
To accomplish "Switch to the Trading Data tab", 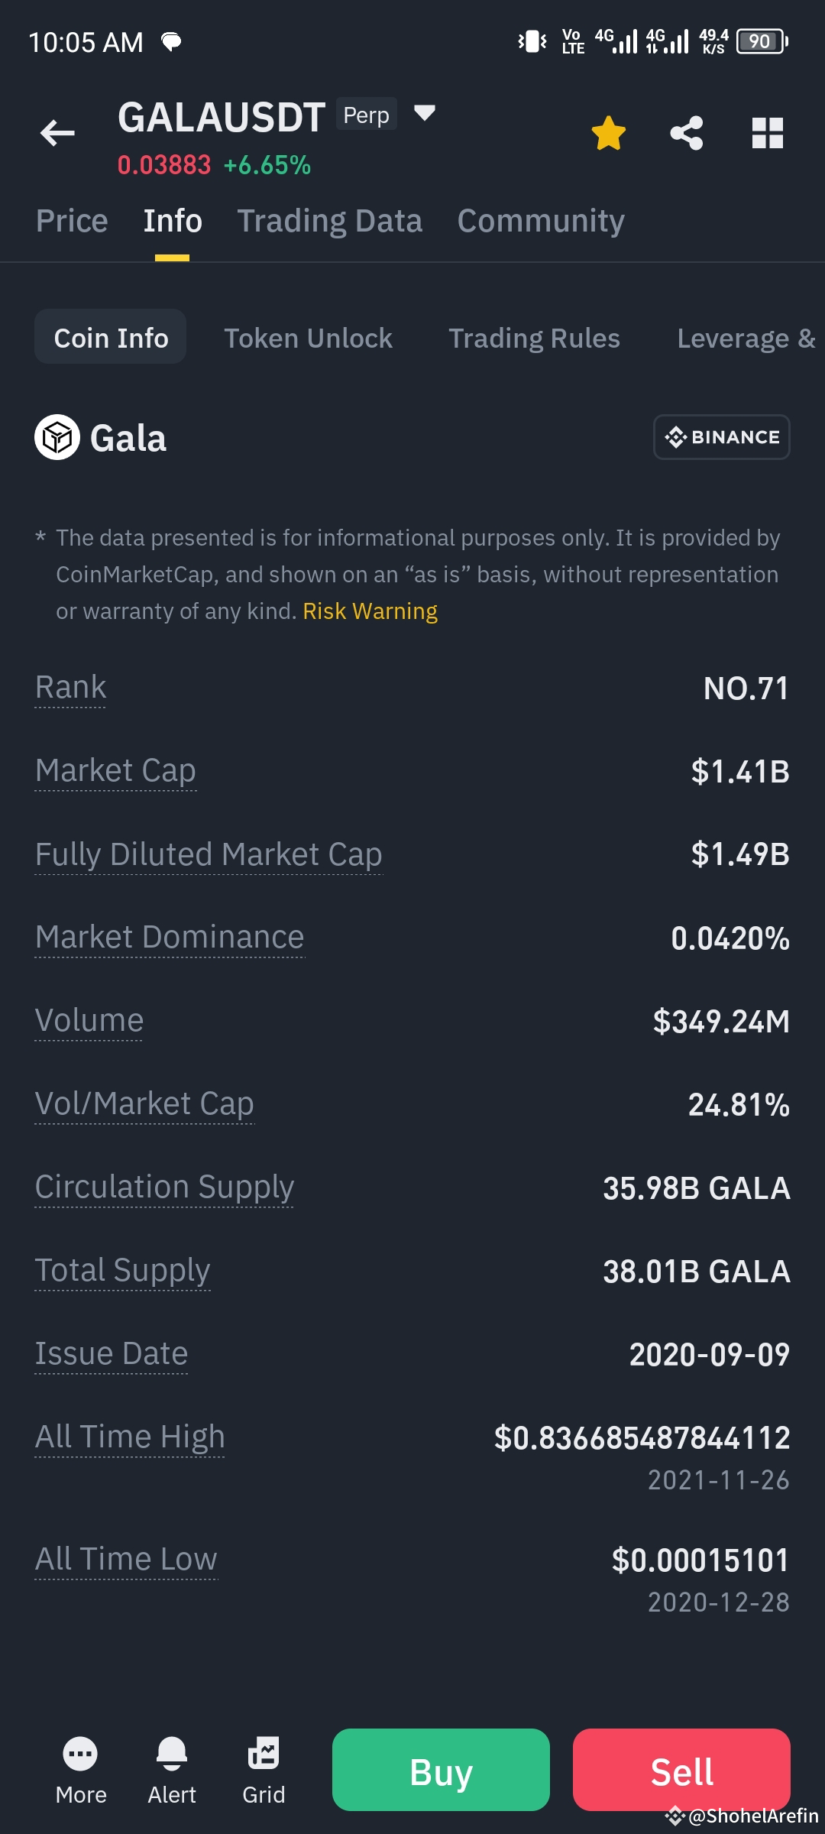I will 329,221.
